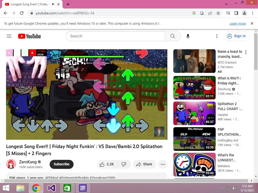
Task: Click the horizontal scrollbar at window bottom
Action: coord(126,181)
